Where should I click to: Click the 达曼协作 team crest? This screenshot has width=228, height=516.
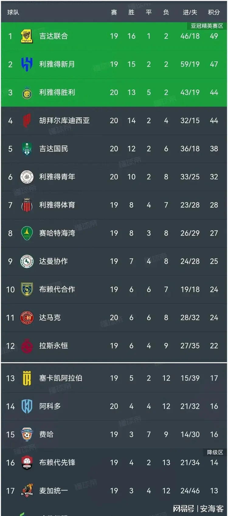click(27, 261)
